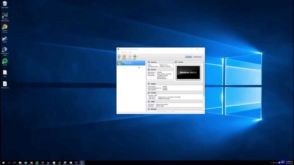Click the green Spotify taskbar icon
294x165 pixels.
(x=37, y=163)
